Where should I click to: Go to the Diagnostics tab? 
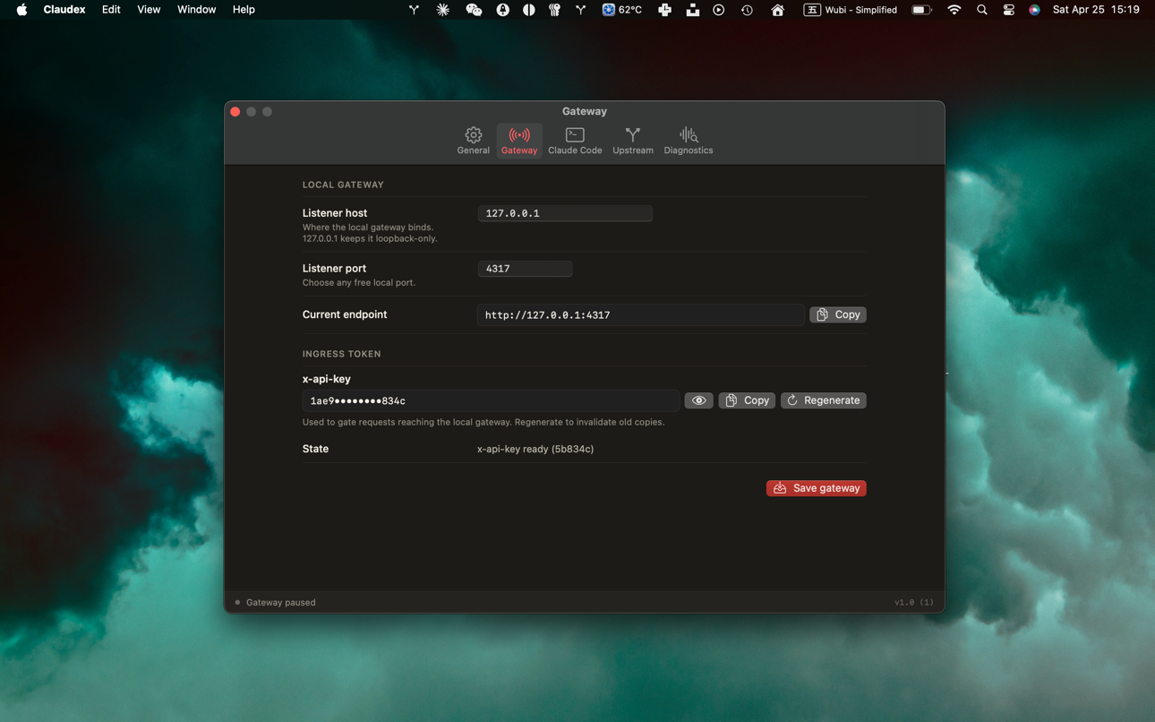[x=689, y=141]
